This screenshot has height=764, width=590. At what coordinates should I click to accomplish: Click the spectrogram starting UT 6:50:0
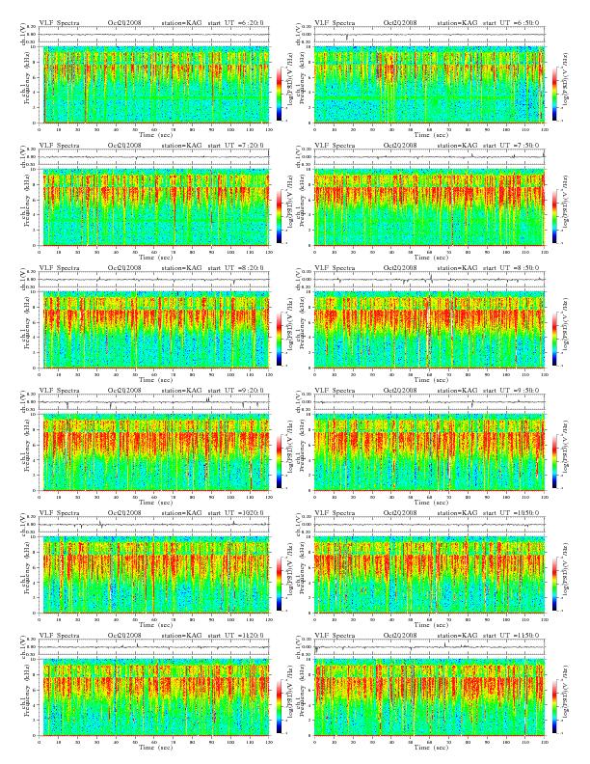[429, 85]
